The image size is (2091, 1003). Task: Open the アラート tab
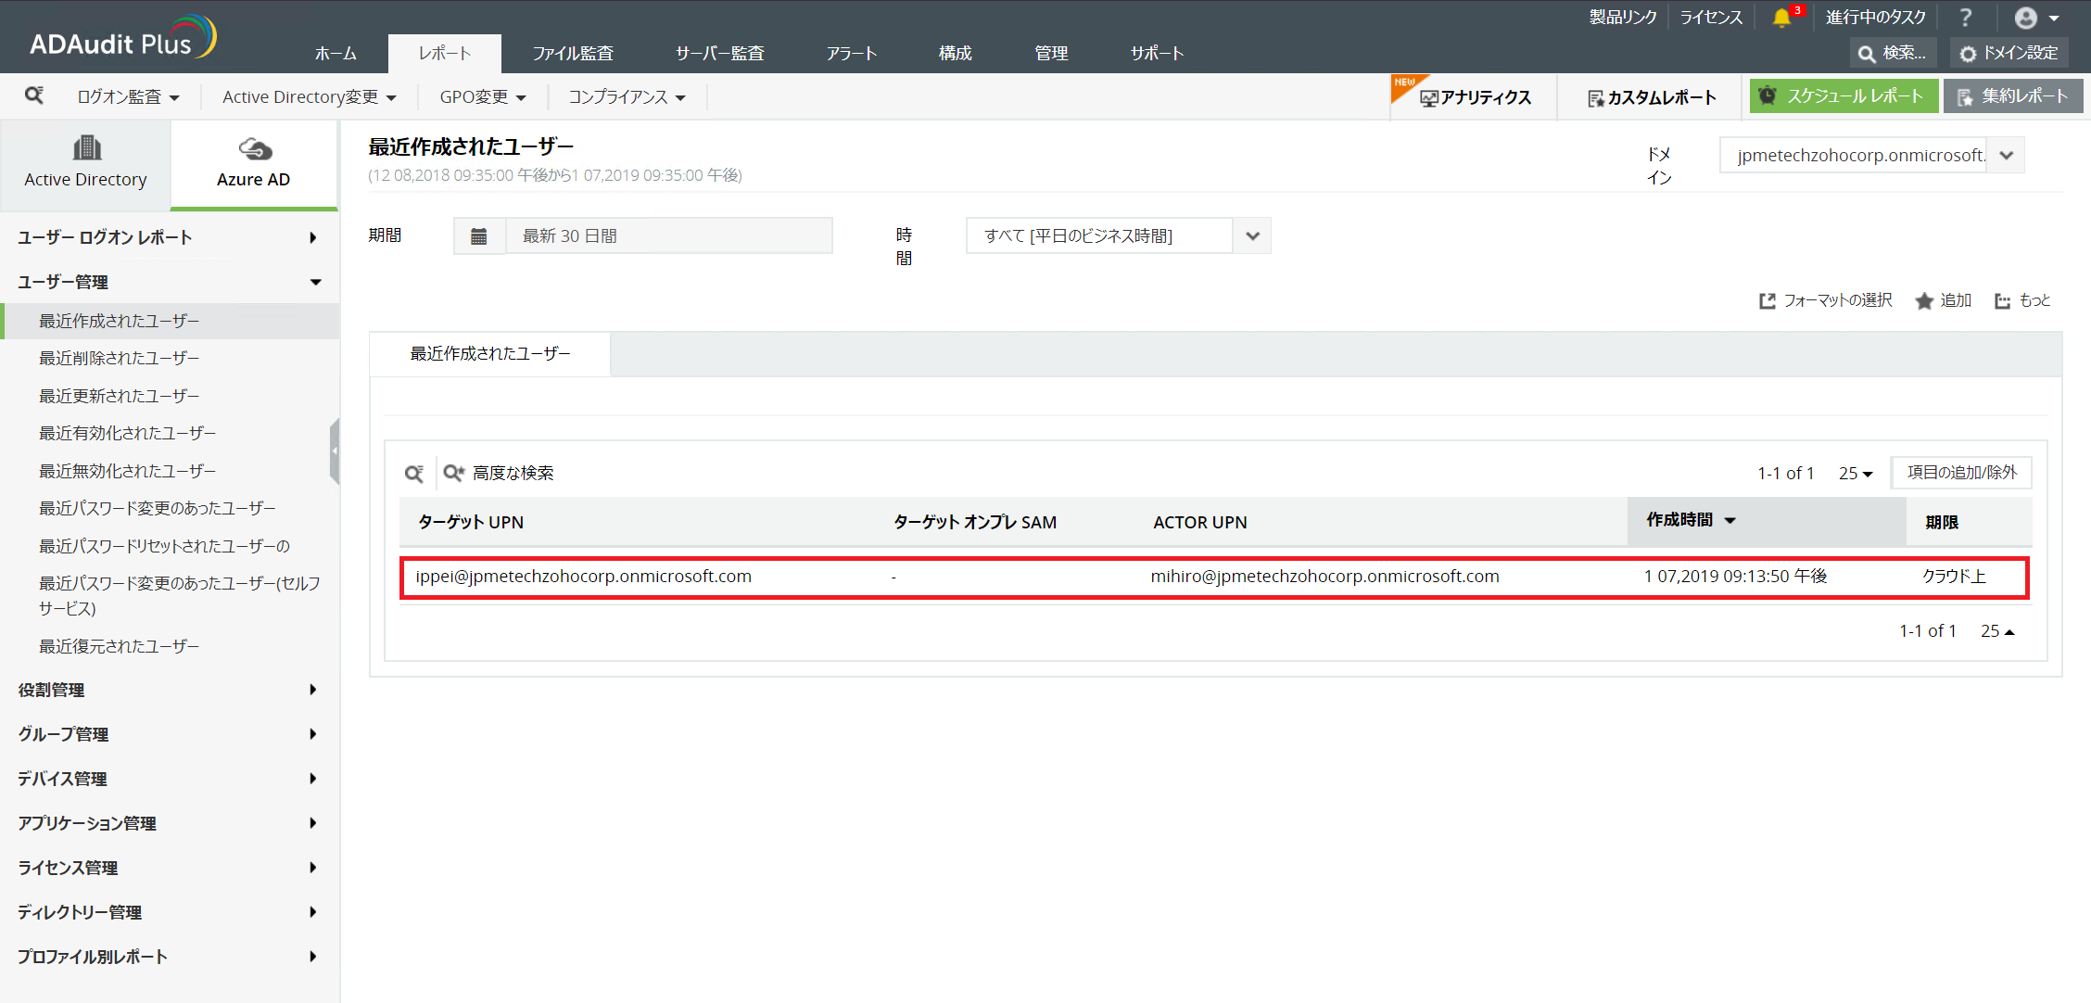click(852, 54)
